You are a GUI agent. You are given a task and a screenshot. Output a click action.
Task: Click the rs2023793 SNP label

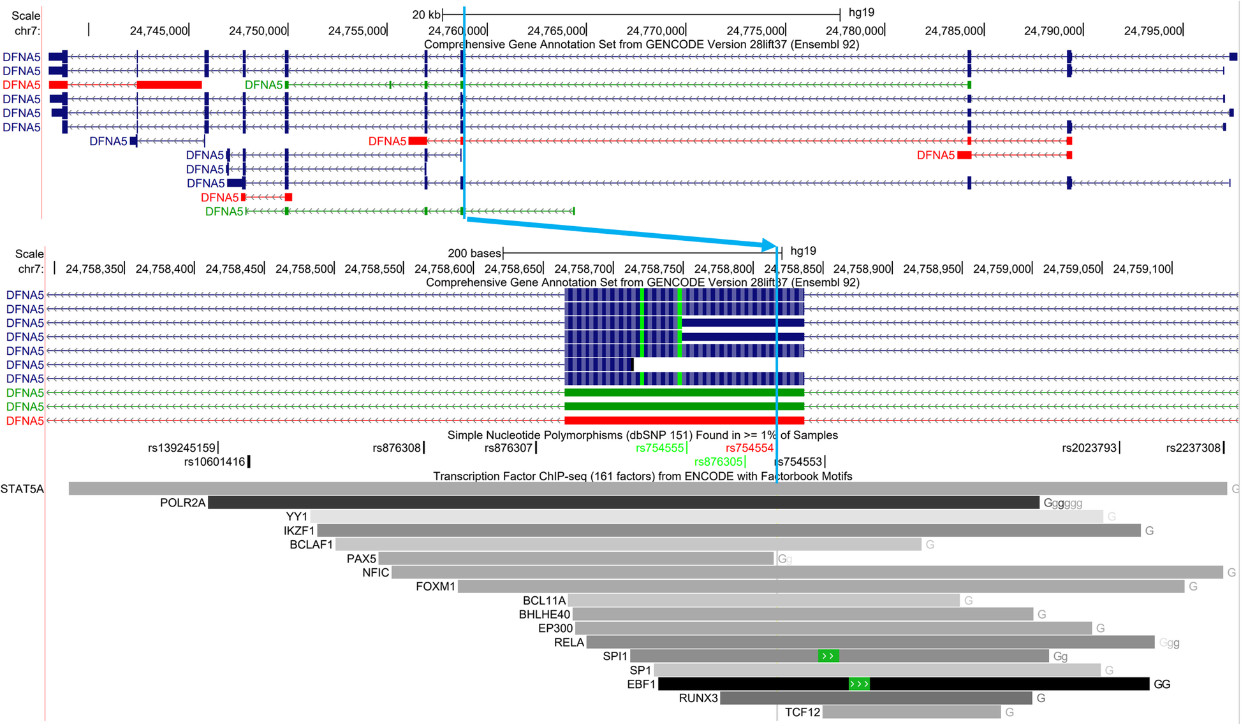pyautogui.click(x=1089, y=448)
